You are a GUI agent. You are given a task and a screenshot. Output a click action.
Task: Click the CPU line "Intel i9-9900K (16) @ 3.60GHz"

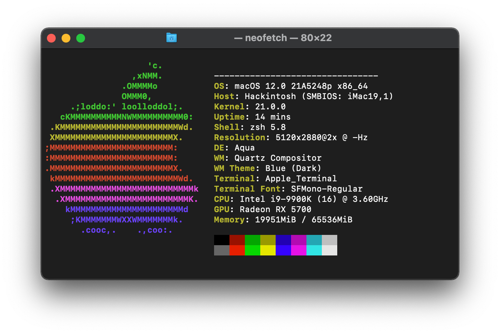[314, 199]
